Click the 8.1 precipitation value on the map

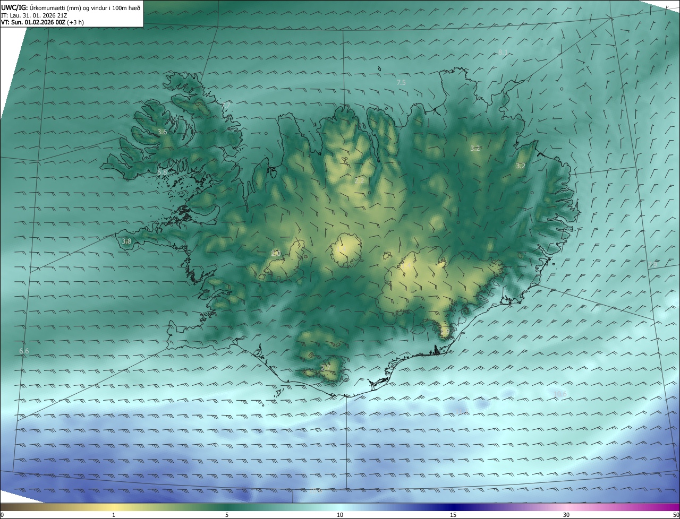tap(503, 52)
